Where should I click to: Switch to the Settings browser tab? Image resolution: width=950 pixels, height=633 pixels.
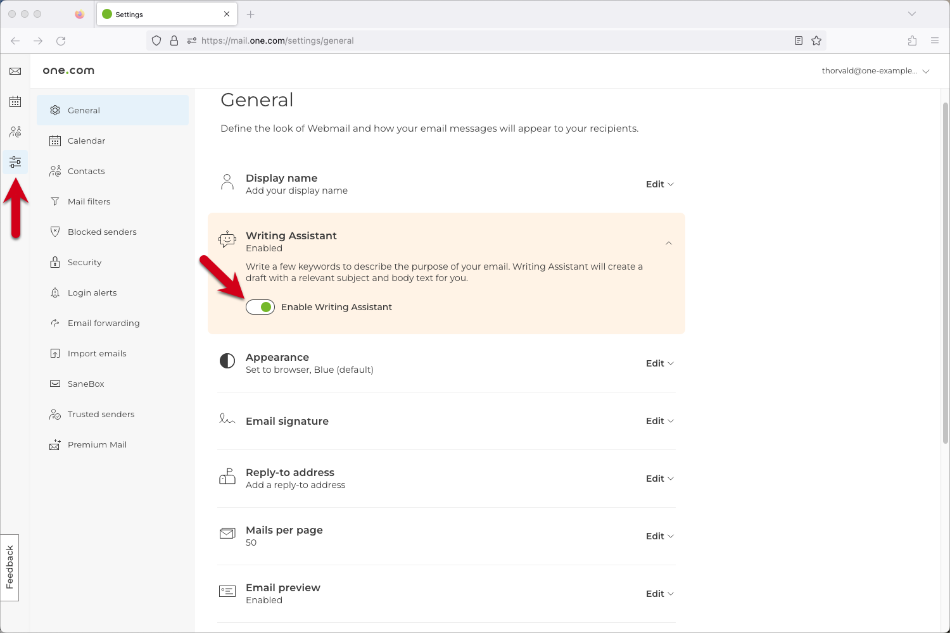pyautogui.click(x=152, y=14)
